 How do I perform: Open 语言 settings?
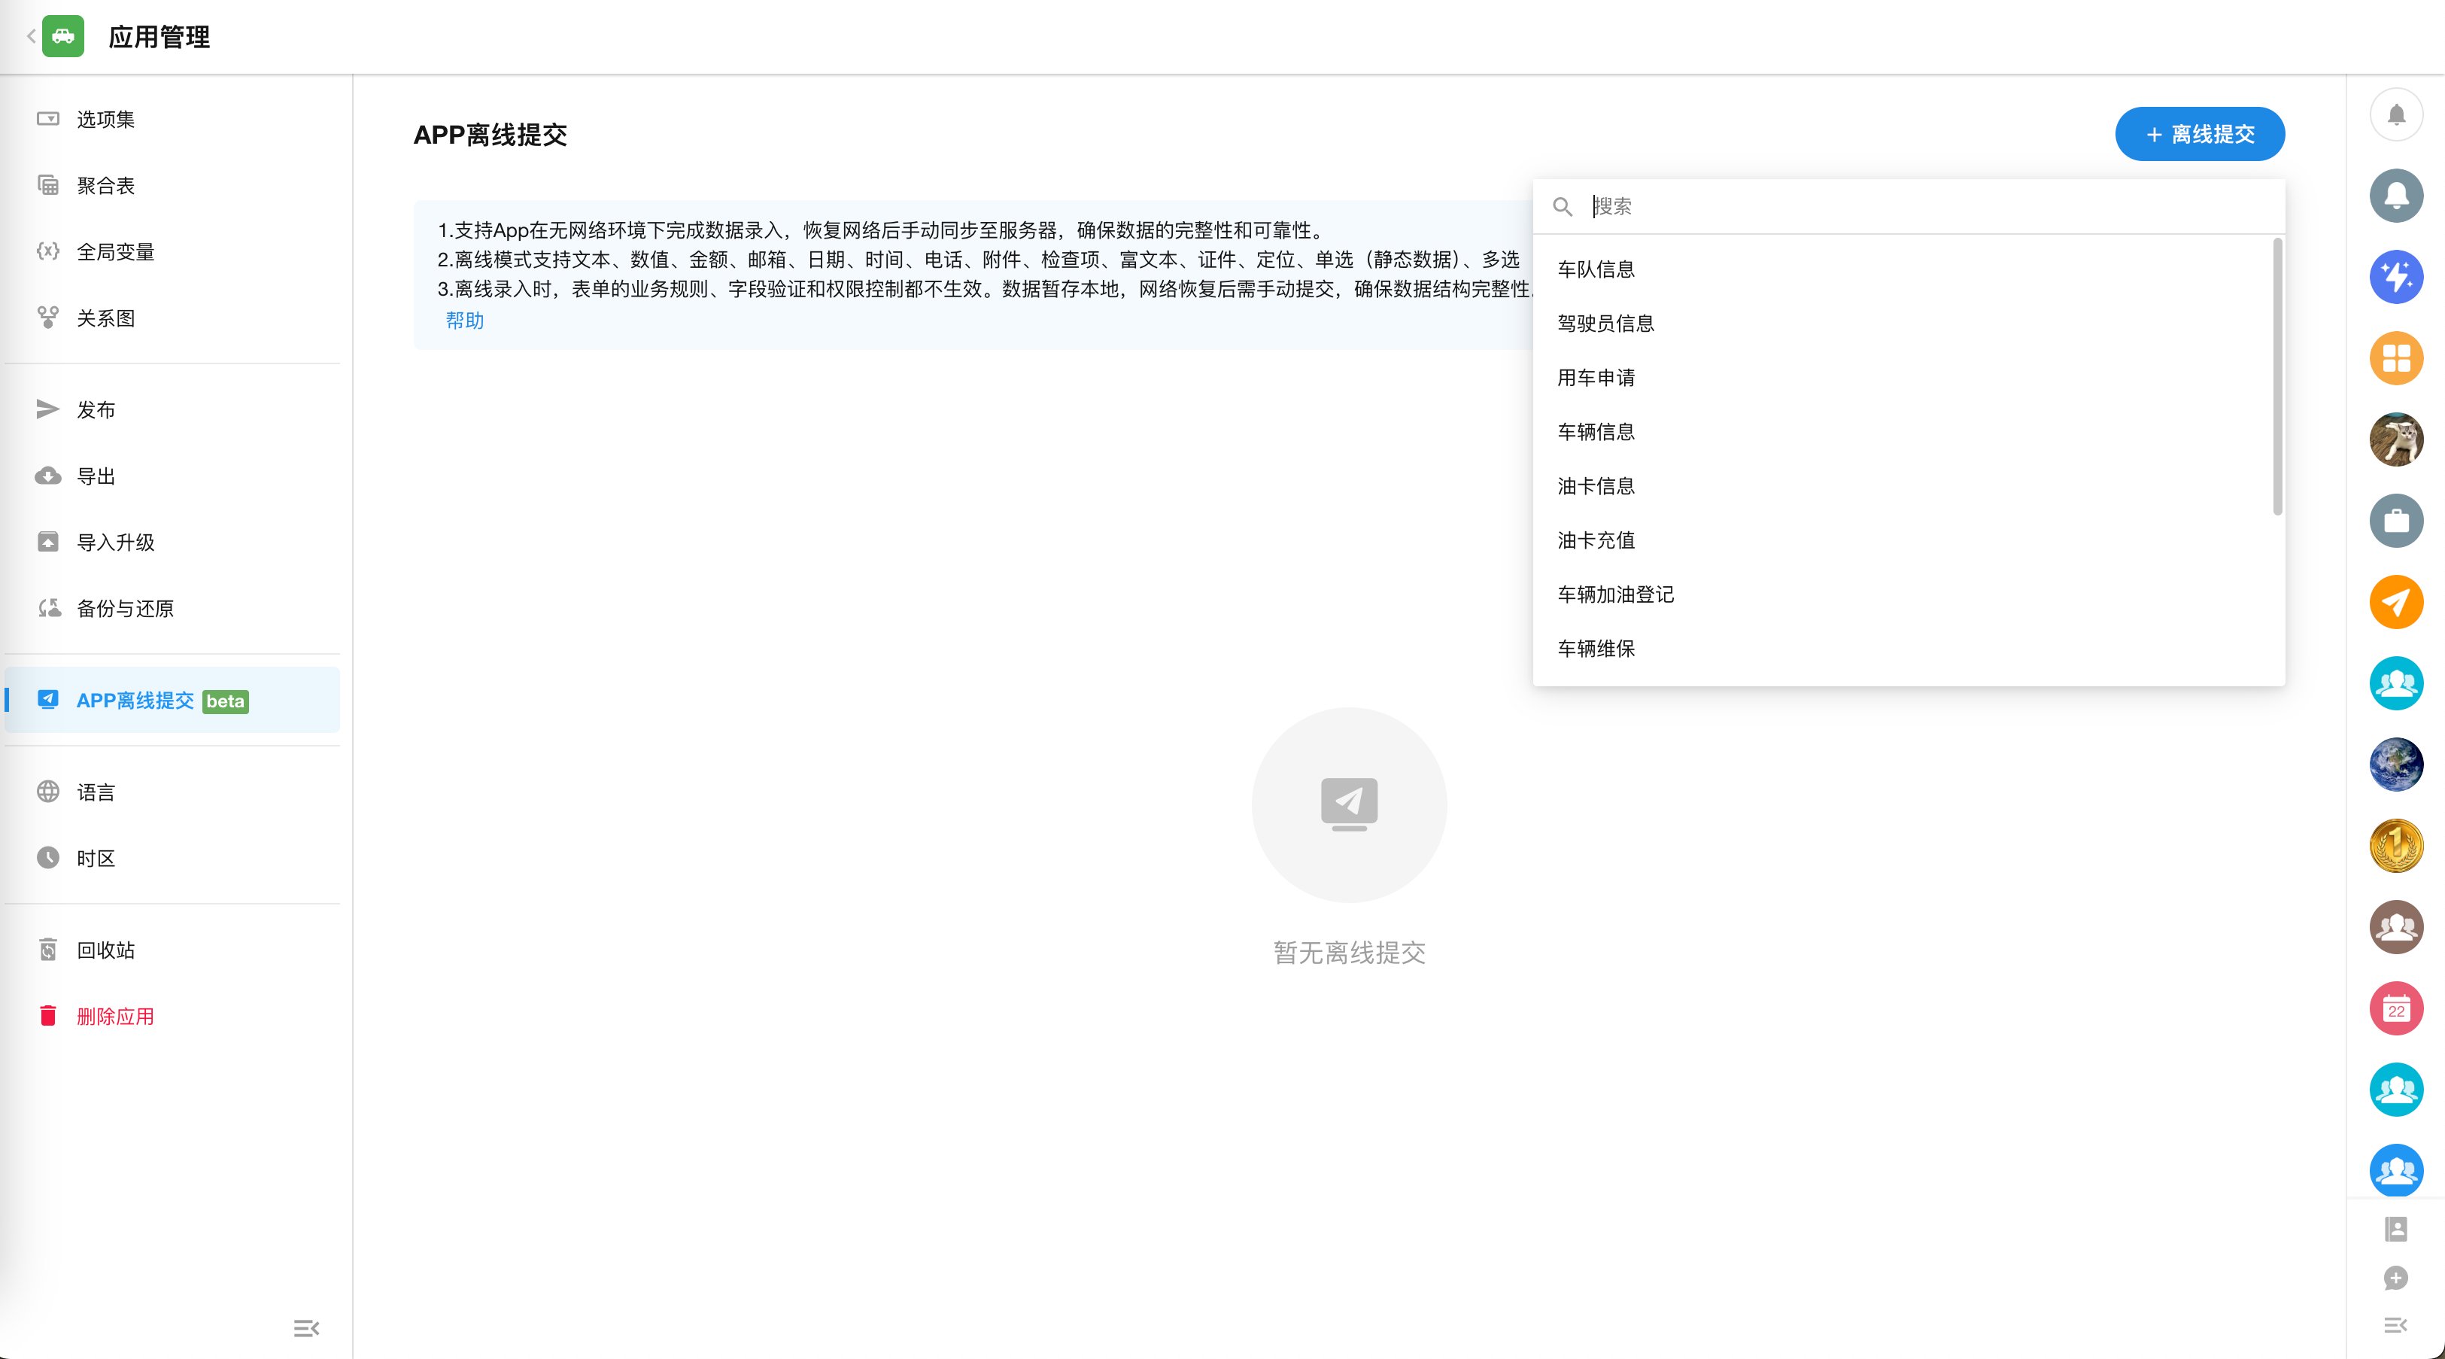coord(172,792)
